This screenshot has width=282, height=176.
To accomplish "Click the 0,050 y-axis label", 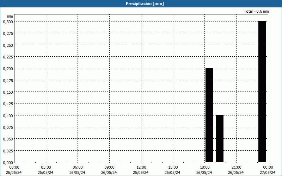I will [8, 139].
